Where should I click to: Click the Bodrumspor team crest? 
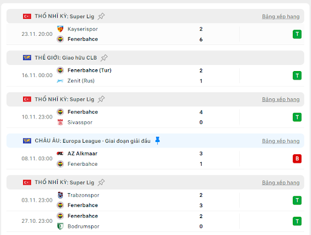tap(60, 226)
